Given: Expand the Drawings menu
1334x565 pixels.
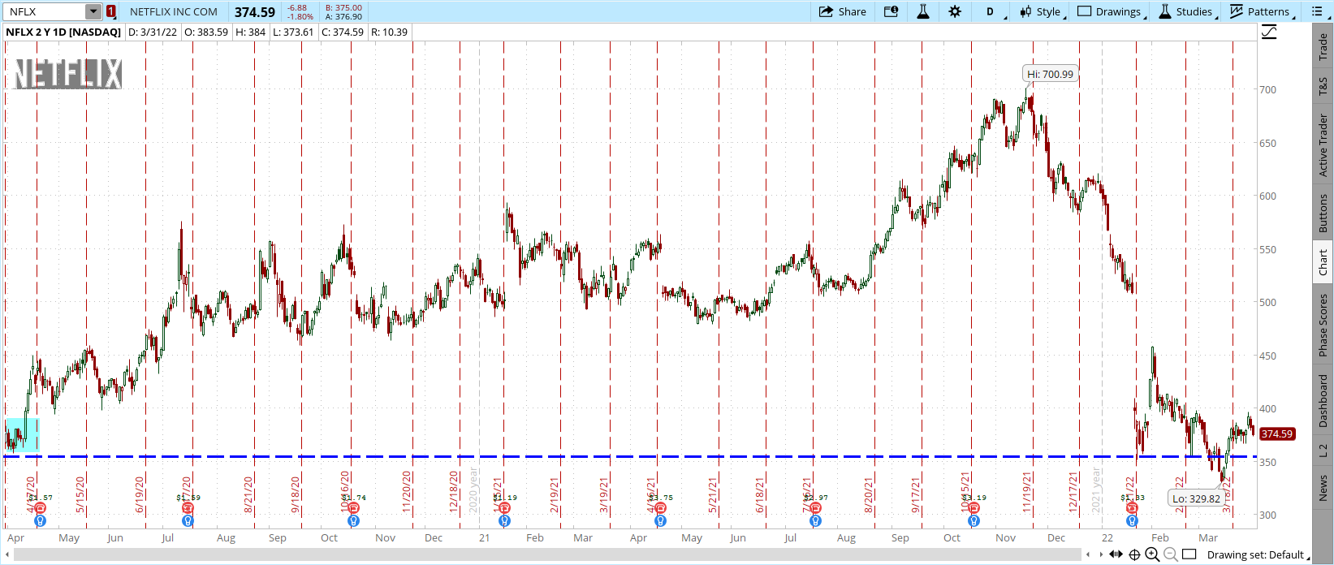Looking at the screenshot, I should click(x=1109, y=11).
